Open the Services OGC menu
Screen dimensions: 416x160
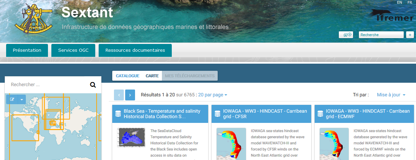click(73, 50)
